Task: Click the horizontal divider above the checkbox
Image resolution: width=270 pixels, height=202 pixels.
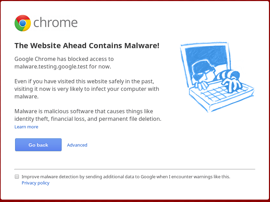Action: pos(135,169)
